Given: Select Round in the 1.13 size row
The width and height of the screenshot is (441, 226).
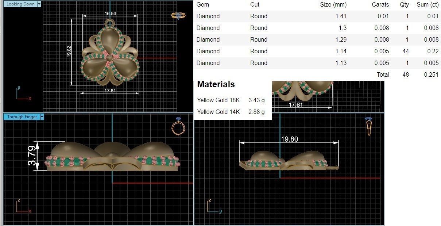Looking at the screenshot, I should point(259,63).
